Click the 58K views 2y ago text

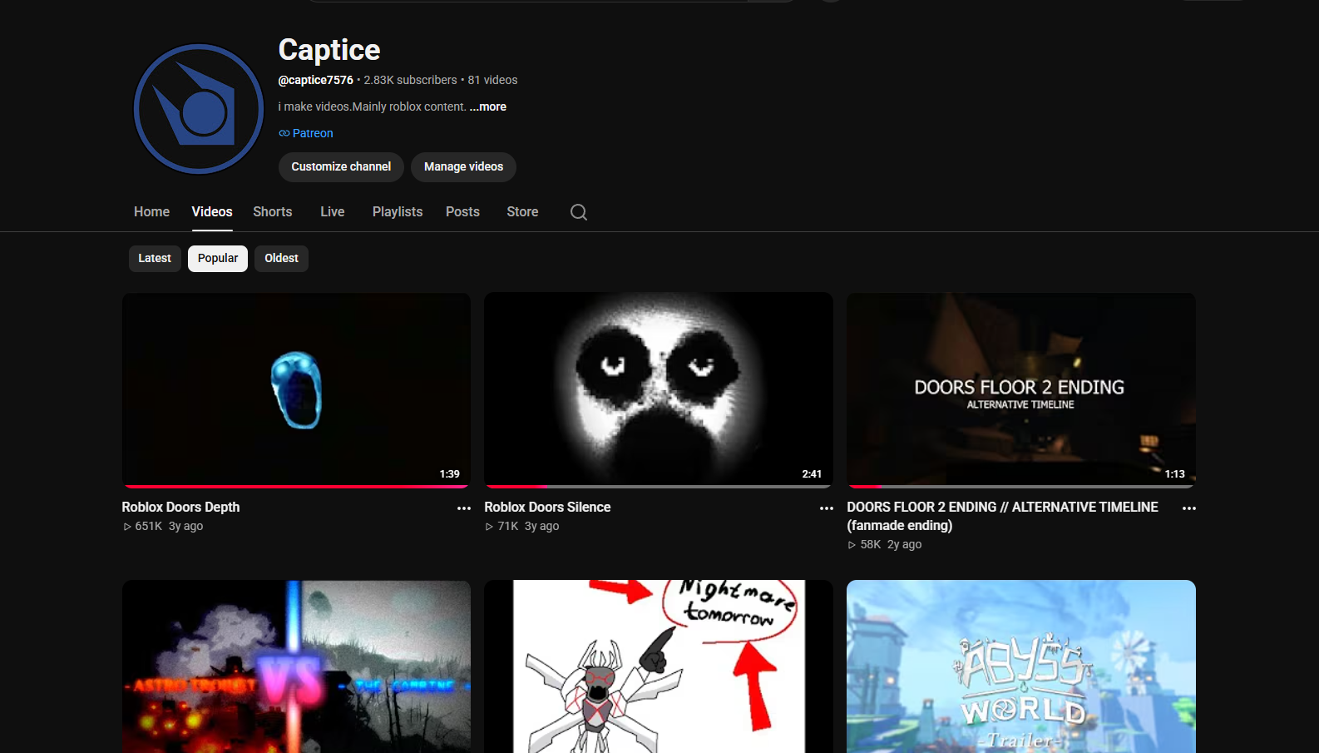(885, 544)
